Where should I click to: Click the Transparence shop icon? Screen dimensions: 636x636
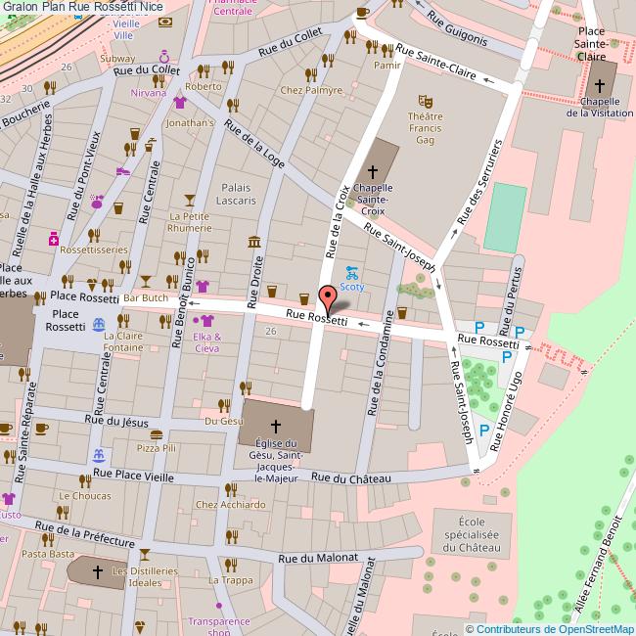[x=218, y=607]
